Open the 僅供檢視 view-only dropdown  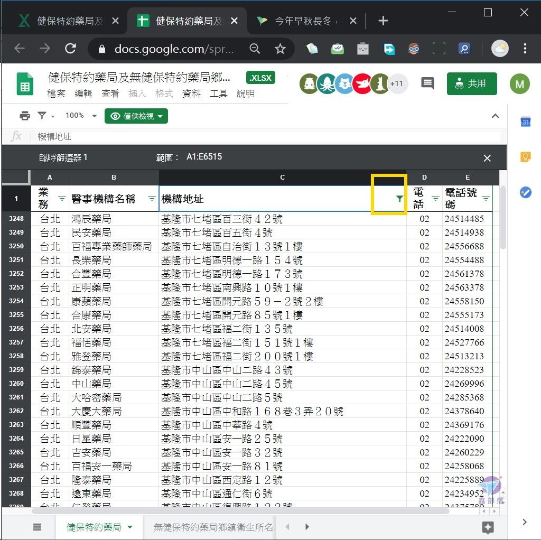(x=136, y=116)
